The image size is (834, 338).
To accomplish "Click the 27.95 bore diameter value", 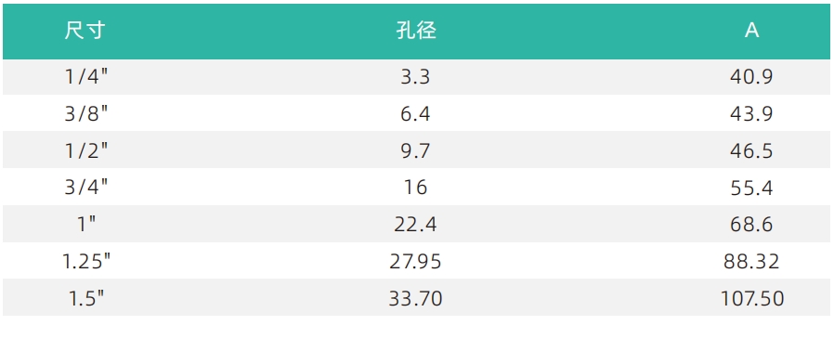I will (x=415, y=262).
